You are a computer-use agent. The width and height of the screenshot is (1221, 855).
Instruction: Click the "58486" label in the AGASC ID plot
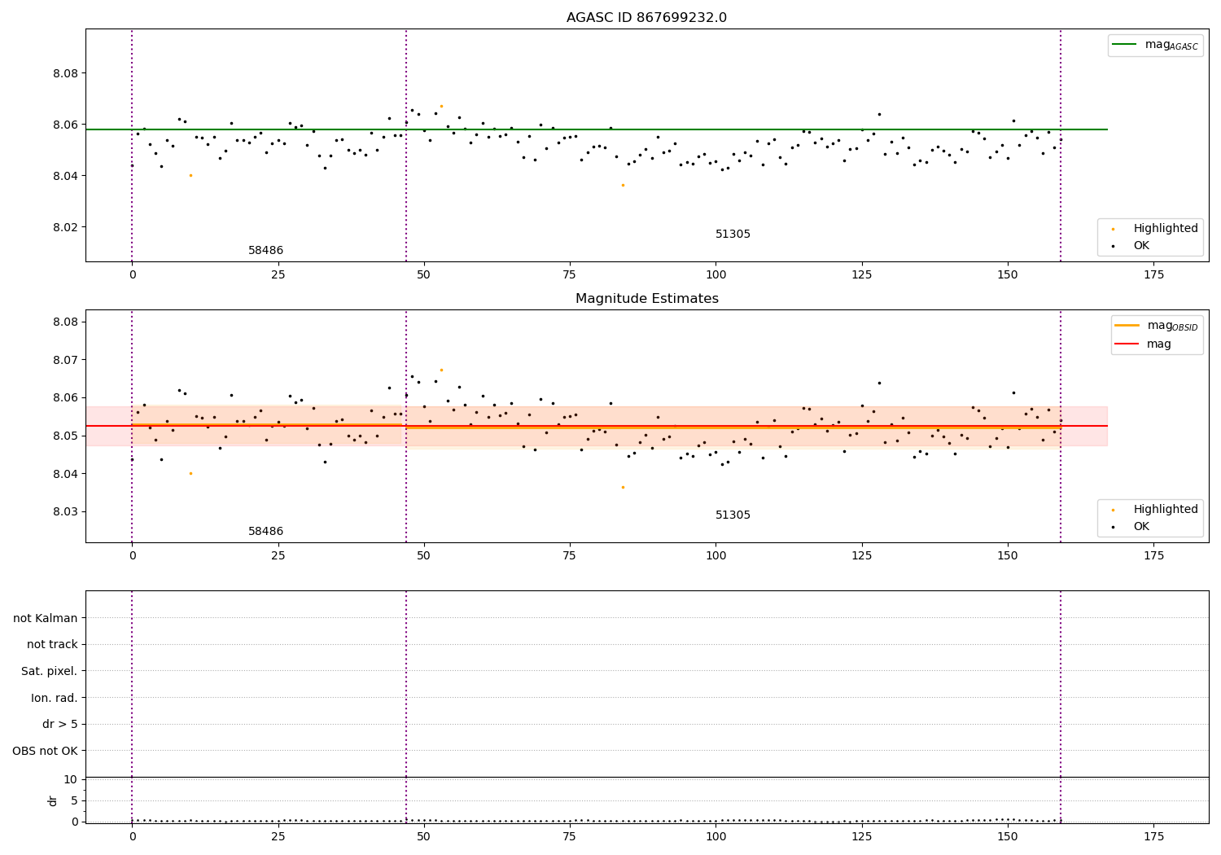coord(265,251)
